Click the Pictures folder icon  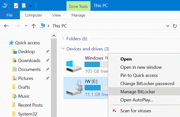(14, 78)
